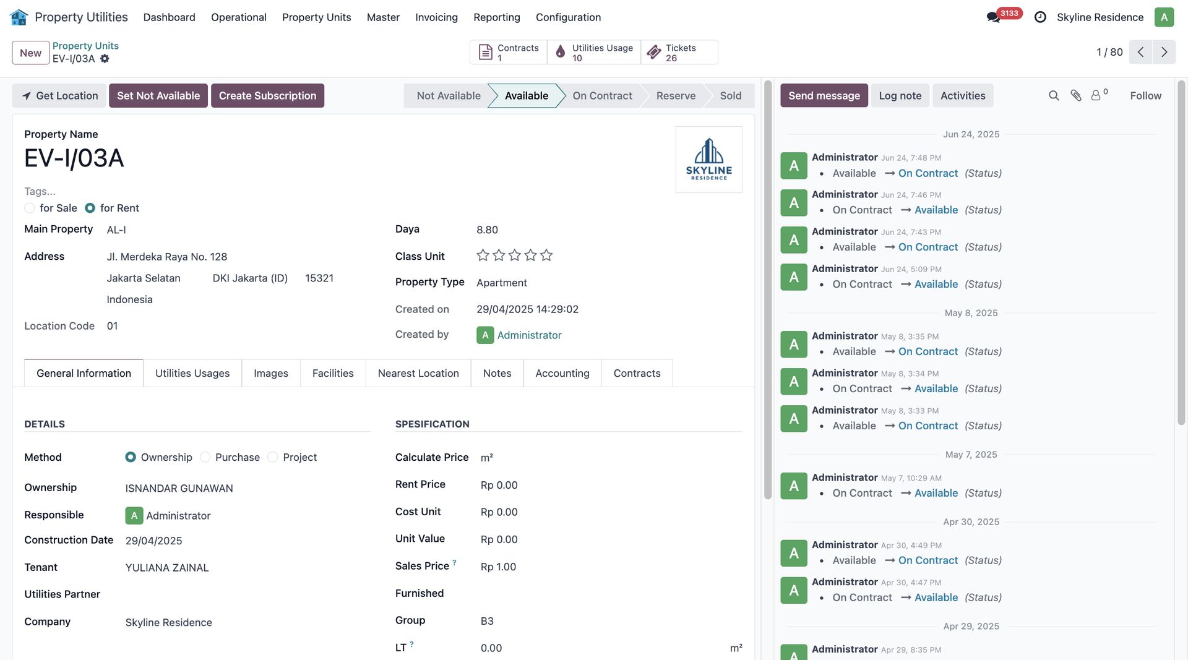Switch to the Utilities Usages tab
Screen dimensions: 1188x660
click(x=192, y=373)
